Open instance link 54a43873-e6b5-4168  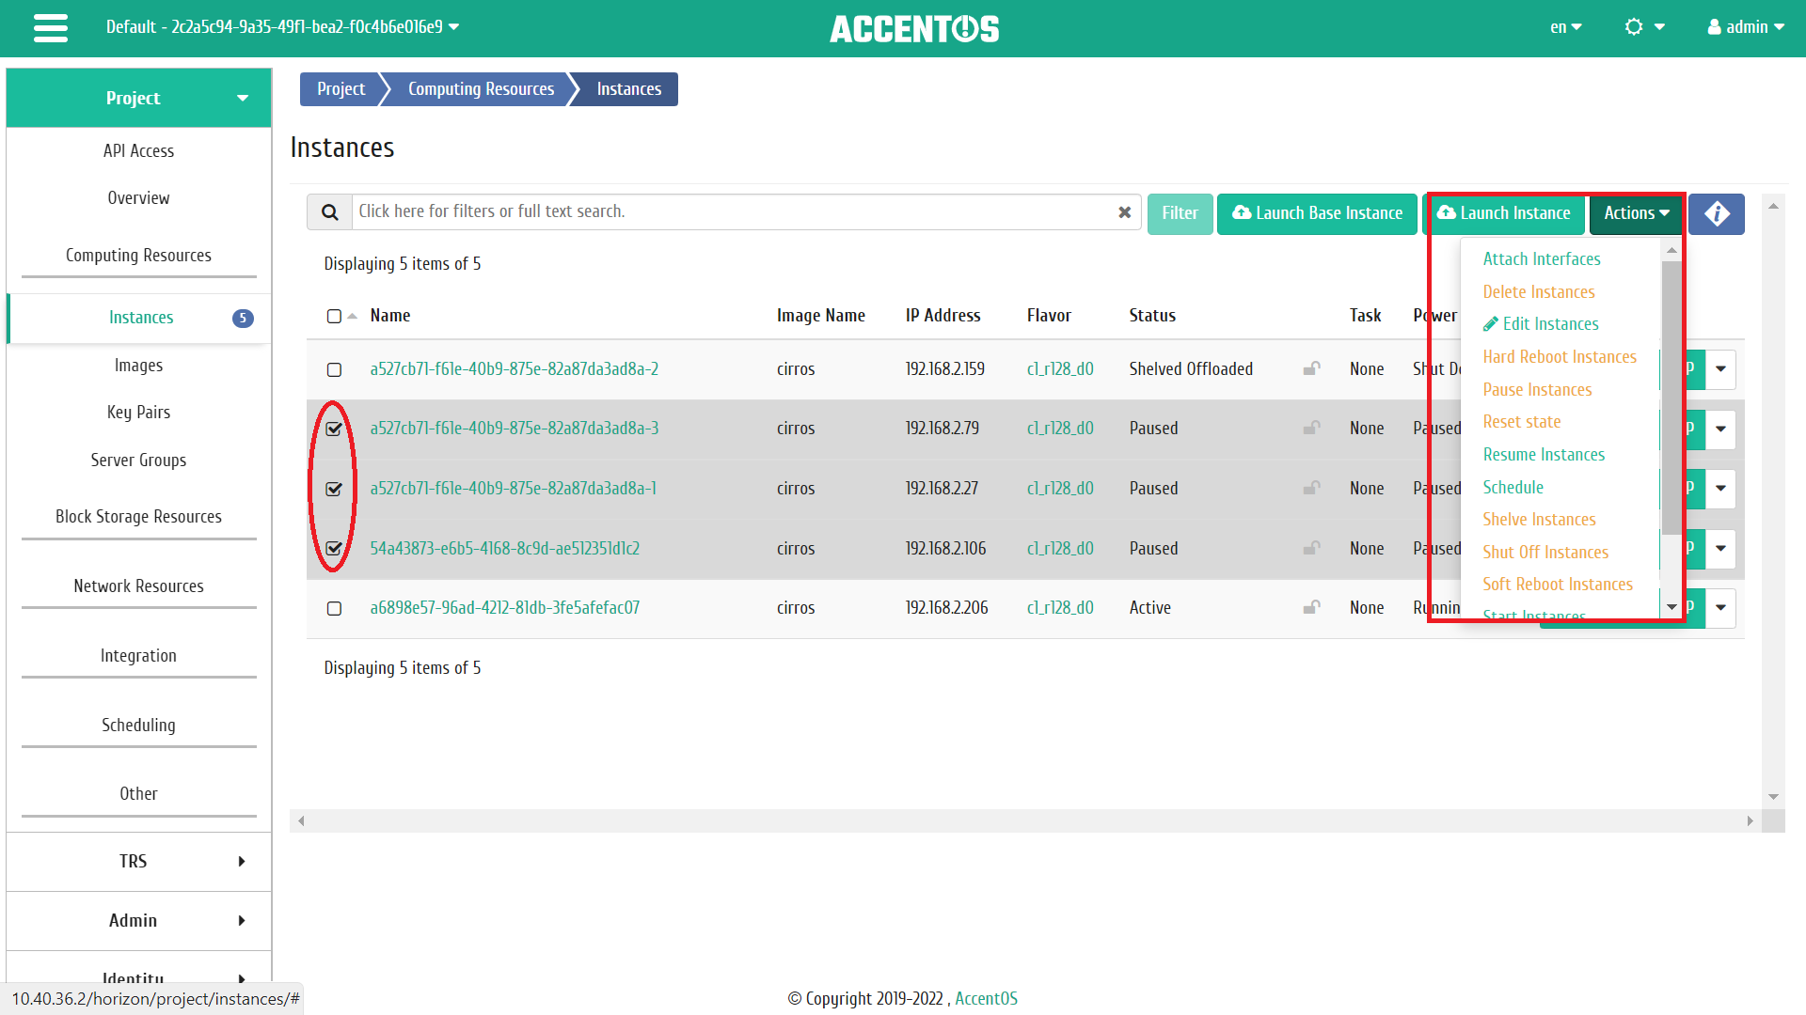(x=504, y=548)
